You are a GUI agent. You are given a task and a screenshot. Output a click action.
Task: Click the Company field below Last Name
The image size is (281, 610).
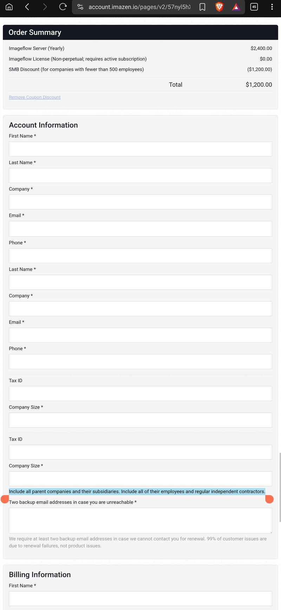pos(140,201)
